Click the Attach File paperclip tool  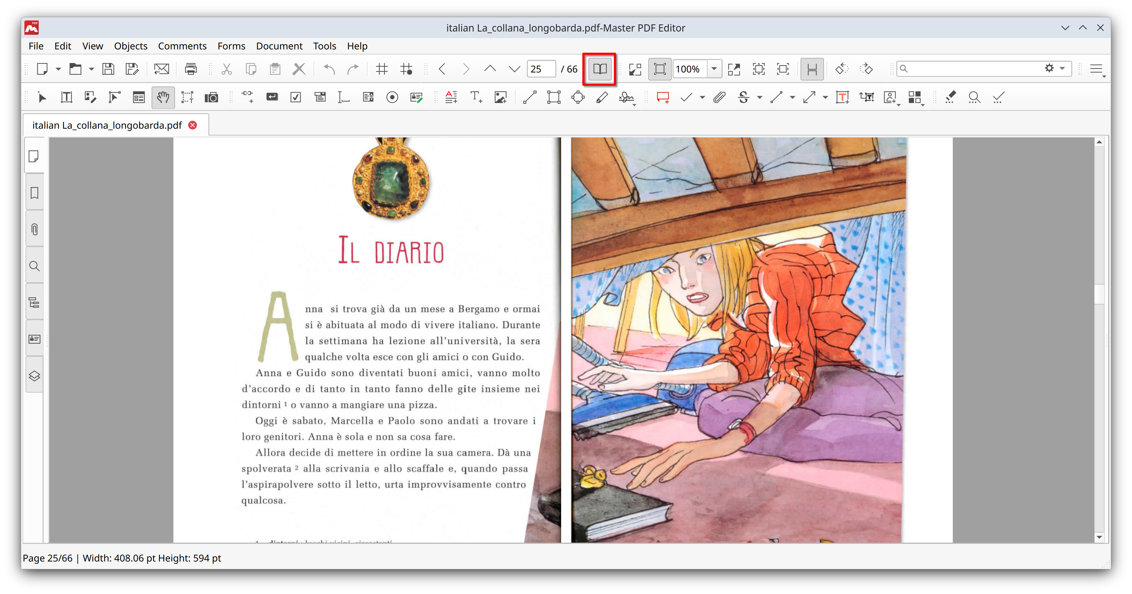pyautogui.click(x=719, y=97)
